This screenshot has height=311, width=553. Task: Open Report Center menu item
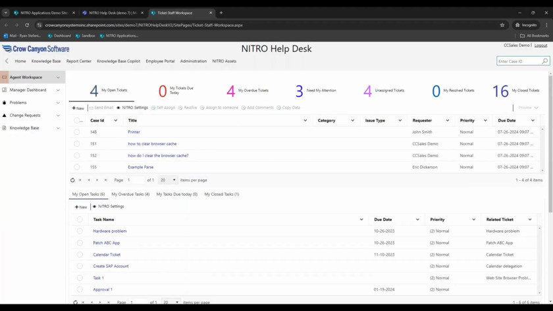point(78,61)
